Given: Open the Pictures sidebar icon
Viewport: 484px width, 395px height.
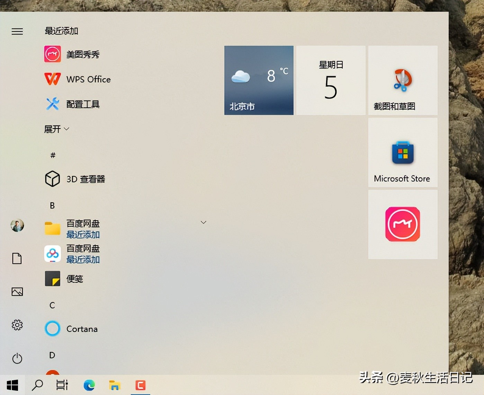Looking at the screenshot, I should click(17, 292).
